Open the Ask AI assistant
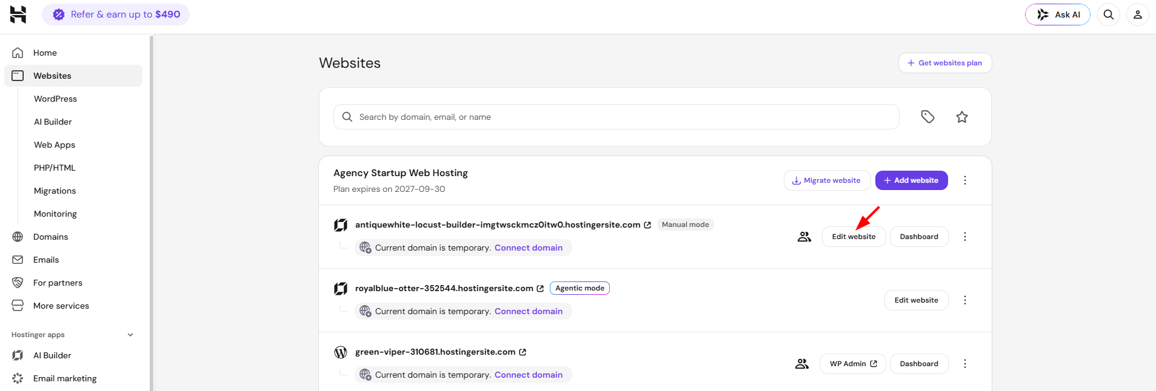Viewport: 1156px width, 391px height. click(x=1058, y=15)
